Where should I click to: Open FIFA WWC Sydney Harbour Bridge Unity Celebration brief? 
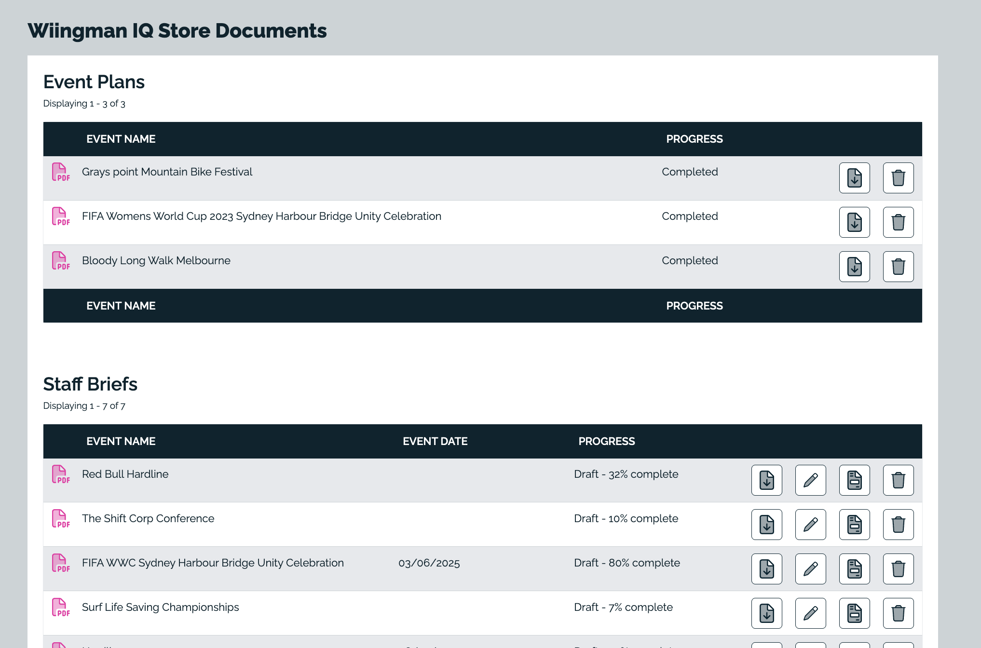[213, 563]
